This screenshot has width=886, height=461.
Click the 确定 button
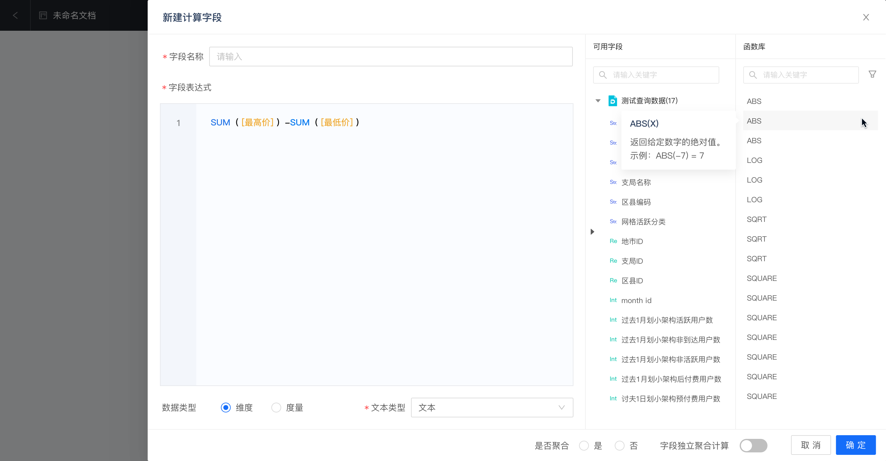pyautogui.click(x=856, y=445)
